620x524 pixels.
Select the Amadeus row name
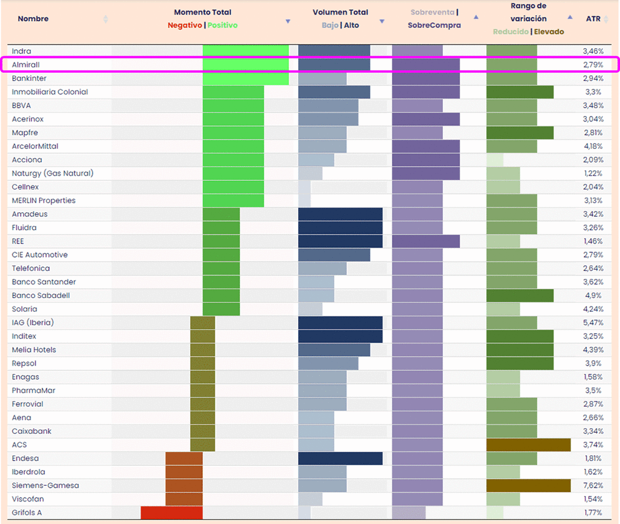coord(30,214)
